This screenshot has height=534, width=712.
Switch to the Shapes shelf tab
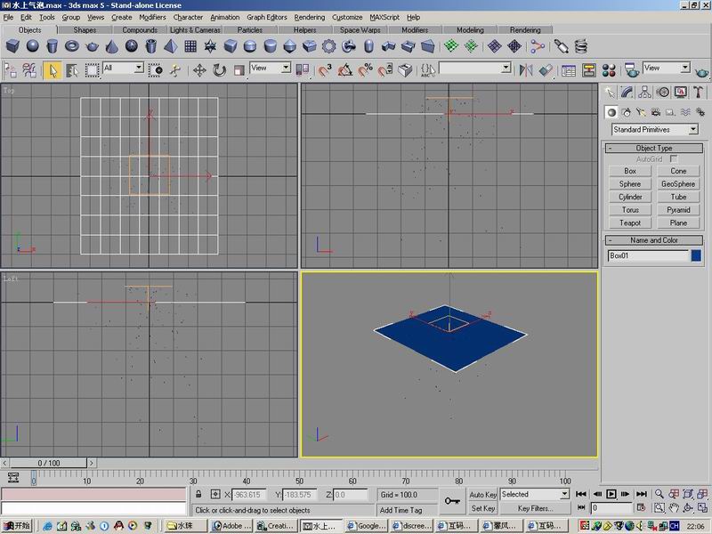click(85, 30)
